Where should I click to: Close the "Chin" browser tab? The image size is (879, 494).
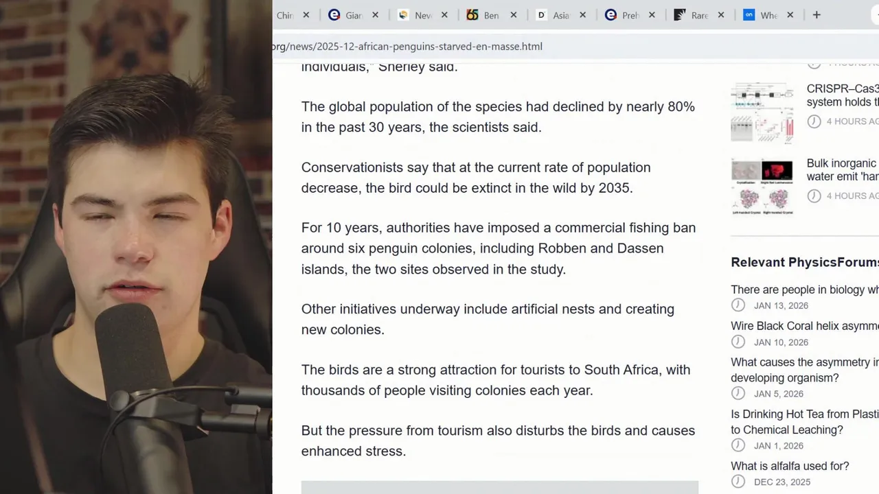click(306, 15)
